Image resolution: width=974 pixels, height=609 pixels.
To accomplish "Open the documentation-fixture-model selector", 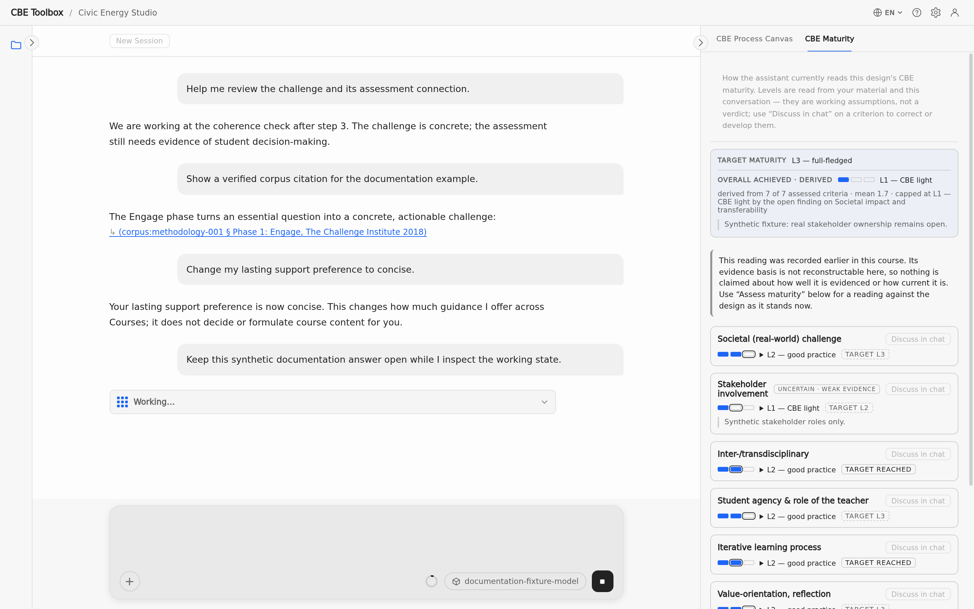I will click(x=515, y=581).
